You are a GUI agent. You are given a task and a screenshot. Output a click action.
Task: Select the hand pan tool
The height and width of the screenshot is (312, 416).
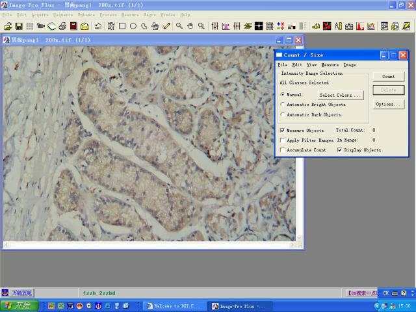click(190, 27)
